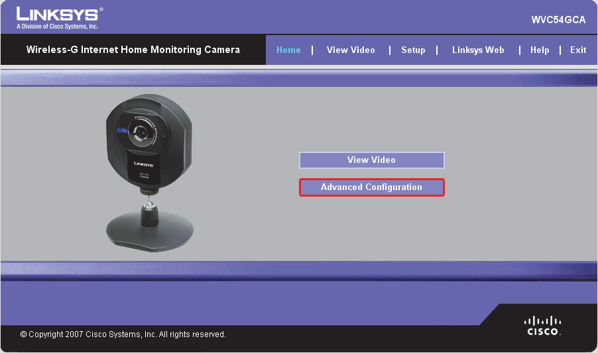
Task: Click the Cisco logo in the footer
Action: [543, 325]
